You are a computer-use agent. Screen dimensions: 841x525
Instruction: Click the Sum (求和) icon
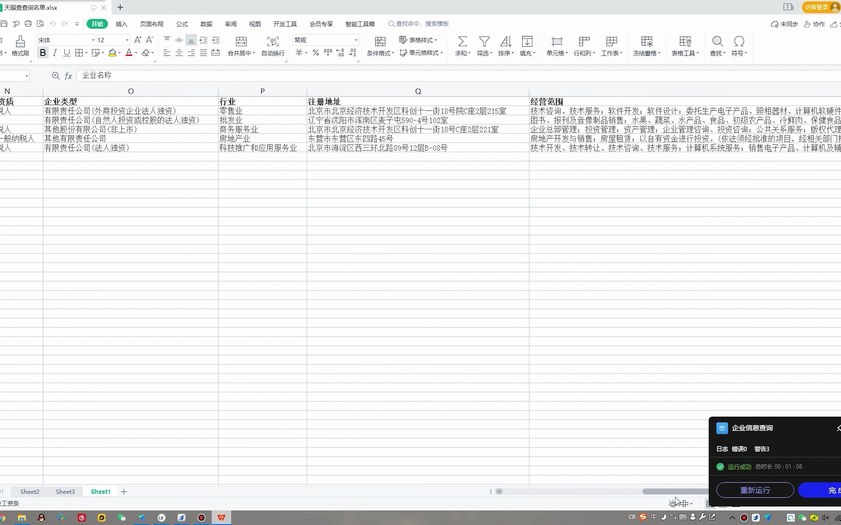point(462,42)
